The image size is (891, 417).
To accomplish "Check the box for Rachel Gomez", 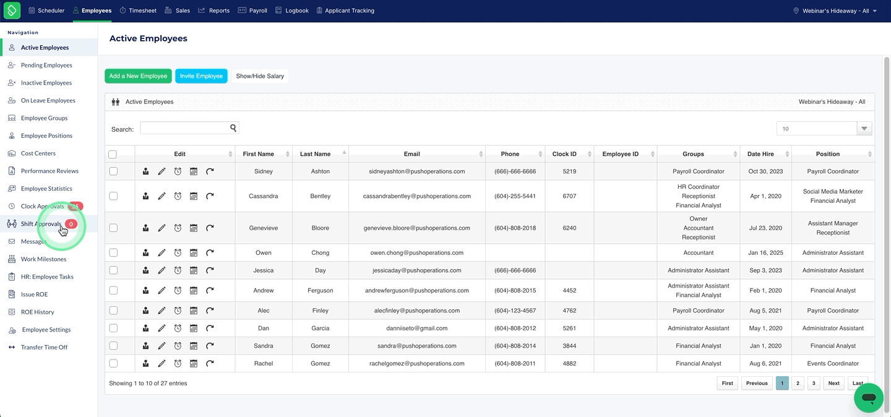I will click(113, 364).
